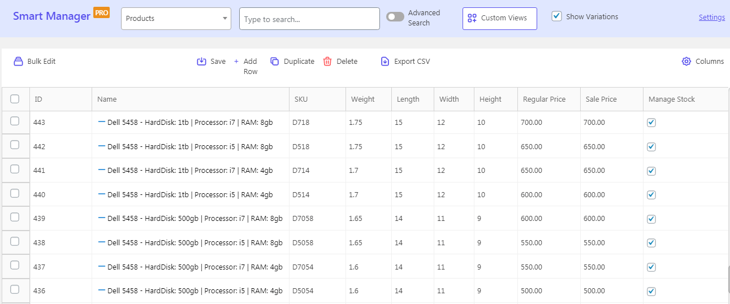
Task: Collapse dash icon for row 442
Action: pos(102,146)
